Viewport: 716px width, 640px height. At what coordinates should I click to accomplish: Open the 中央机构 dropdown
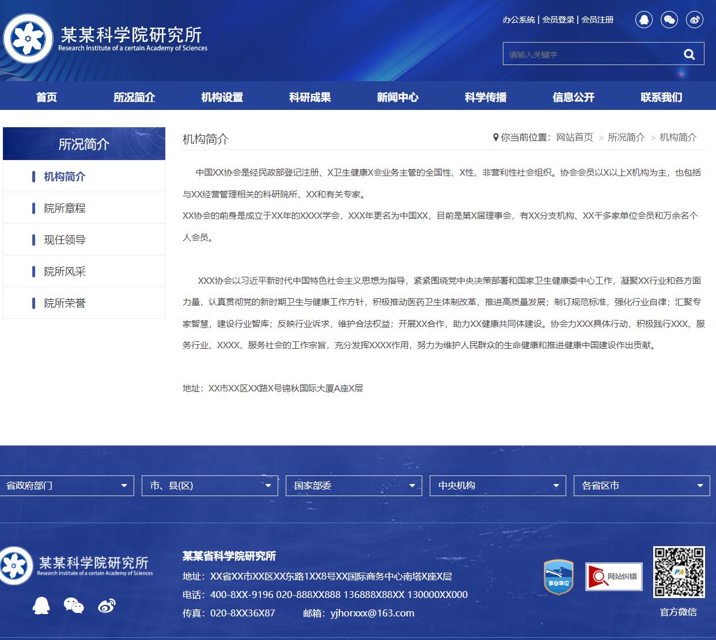tap(498, 486)
